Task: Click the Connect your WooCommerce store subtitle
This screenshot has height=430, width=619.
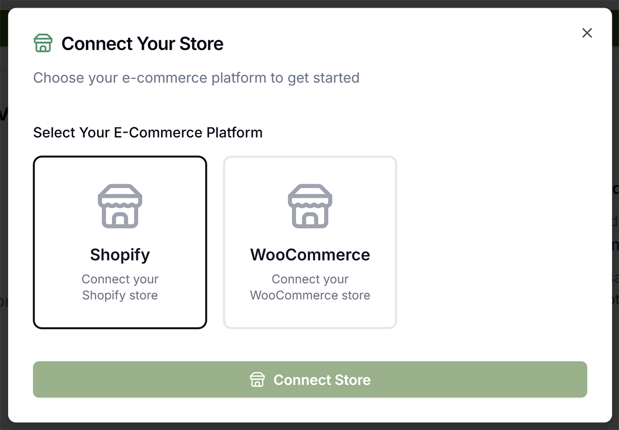Action: click(x=309, y=287)
